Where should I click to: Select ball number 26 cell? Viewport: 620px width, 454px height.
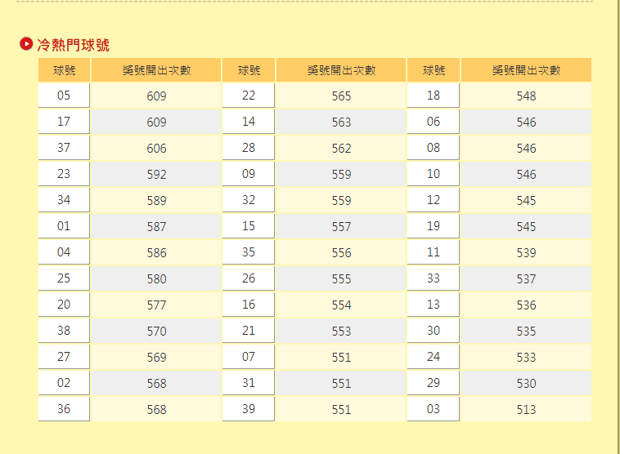pos(249,278)
